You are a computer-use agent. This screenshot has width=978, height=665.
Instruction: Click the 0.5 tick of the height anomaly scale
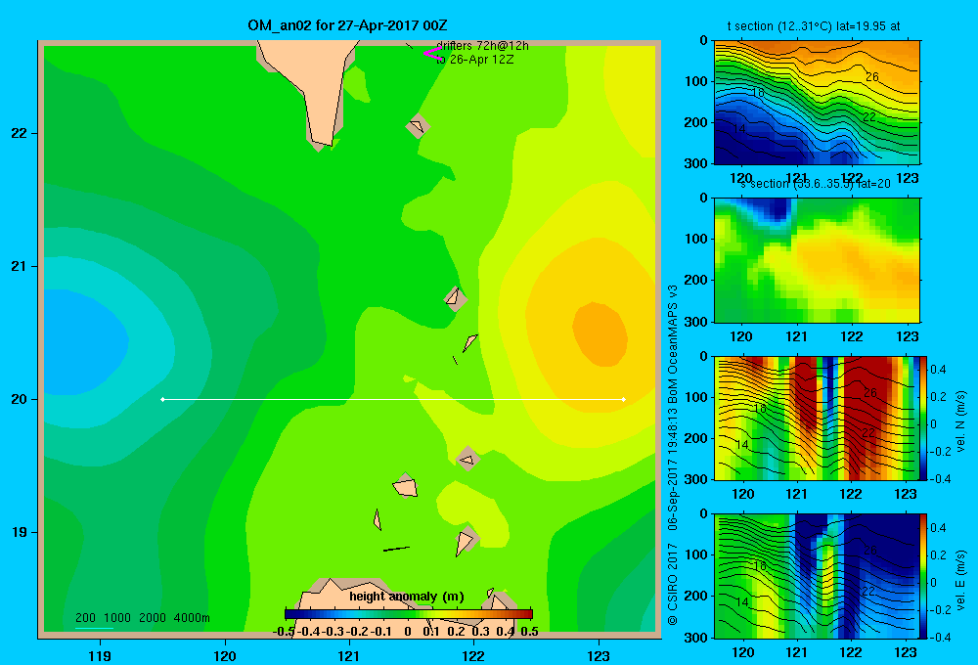coord(529,632)
